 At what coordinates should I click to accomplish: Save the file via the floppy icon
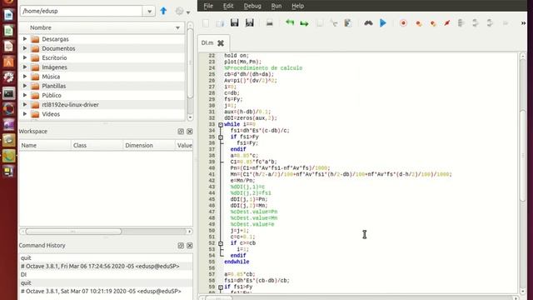click(235, 22)
